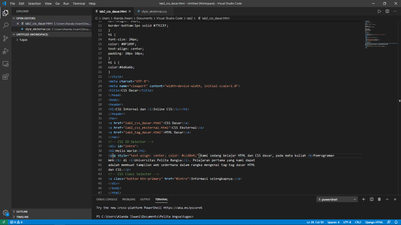Open the View menu

48,4
